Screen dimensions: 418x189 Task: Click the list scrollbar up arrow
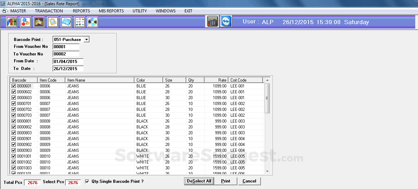click(267, 80)
